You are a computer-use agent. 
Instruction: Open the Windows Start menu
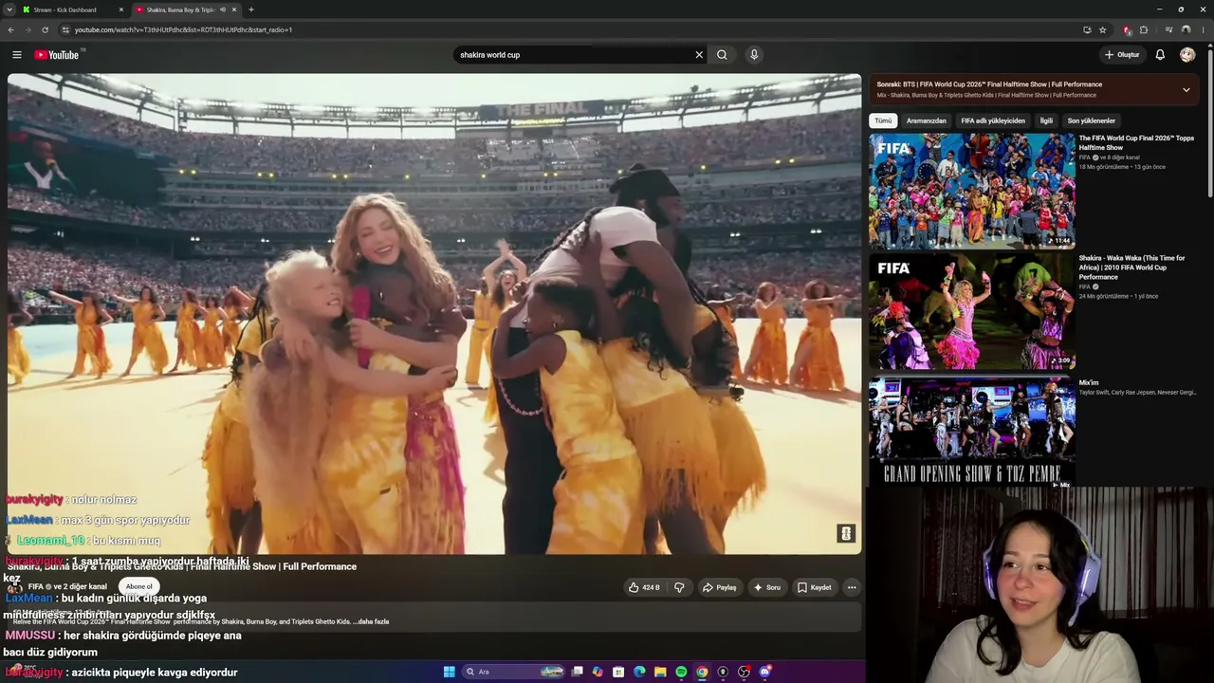click(449, 672)
